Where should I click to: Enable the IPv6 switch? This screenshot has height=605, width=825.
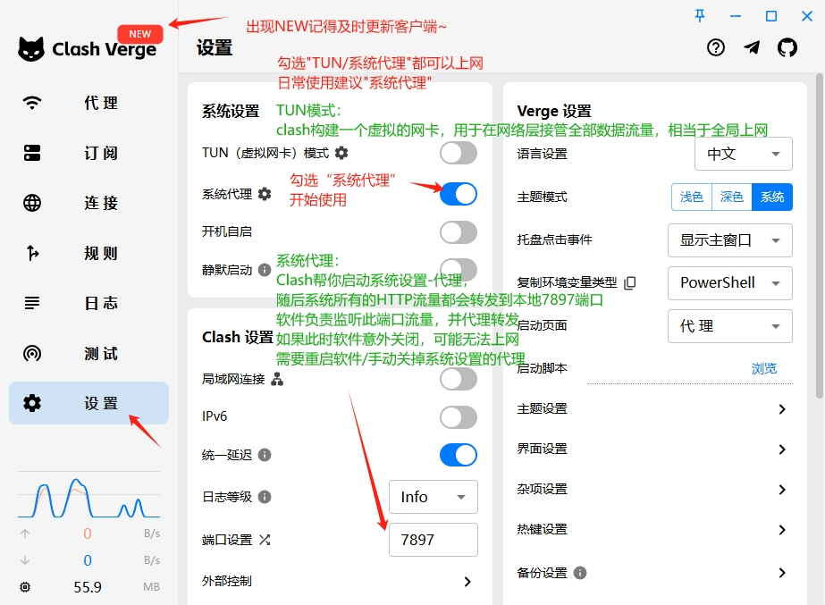[459, 417]
